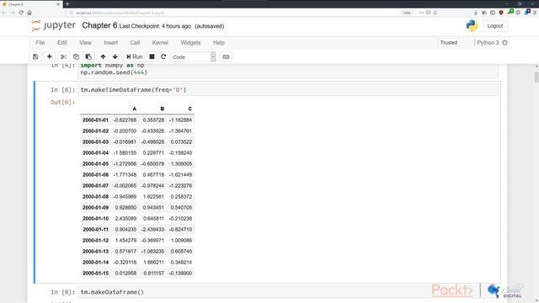The width and height of the screenshot is (539, 303).
Task: Open the command palette keyboard icon
Action: [226, 56]
